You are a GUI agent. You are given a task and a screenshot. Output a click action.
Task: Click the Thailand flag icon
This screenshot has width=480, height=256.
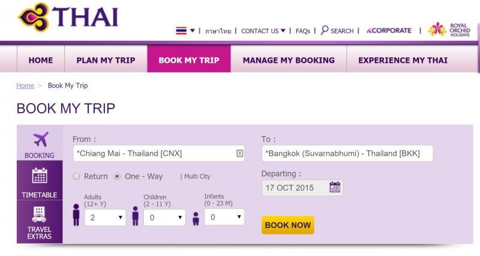(x=181, y=31)
